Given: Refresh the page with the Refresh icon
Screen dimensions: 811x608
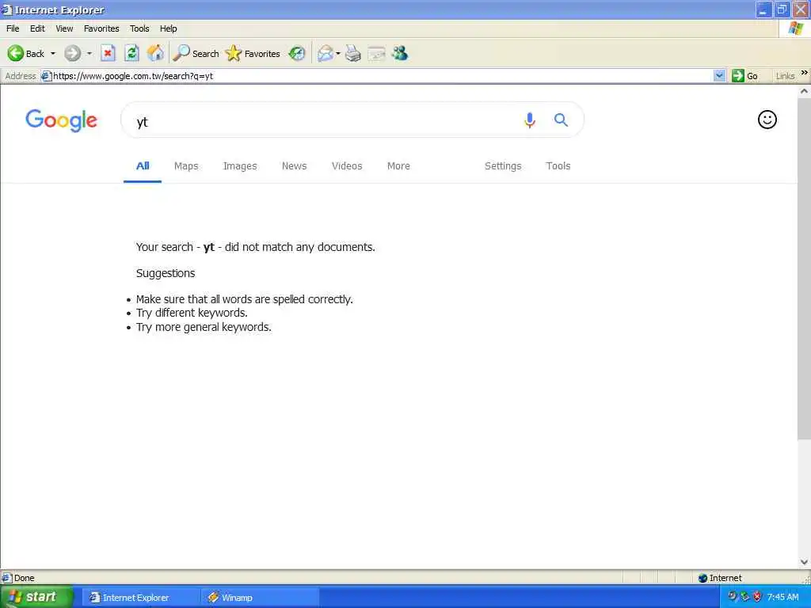Looking at the screenshot, I should click(132, 53).
